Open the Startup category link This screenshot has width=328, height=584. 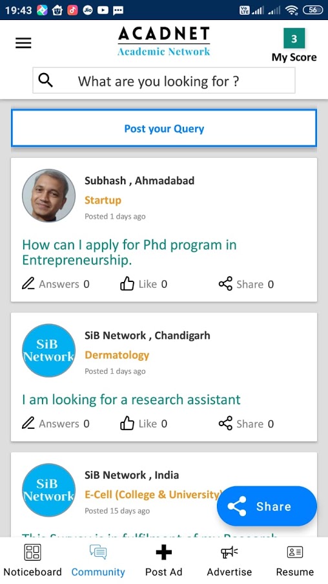pos(103,200)
